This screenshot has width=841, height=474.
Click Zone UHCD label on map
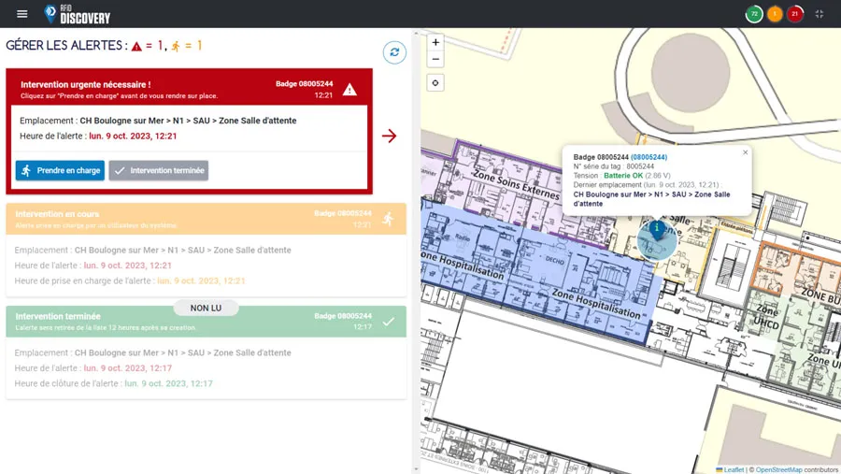click(767, 317)
